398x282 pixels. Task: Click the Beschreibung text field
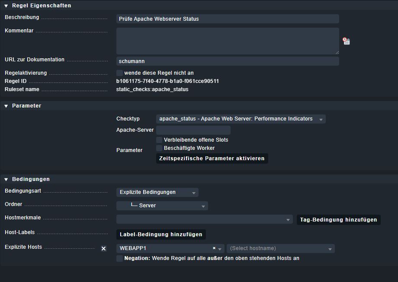click(227, 19)
